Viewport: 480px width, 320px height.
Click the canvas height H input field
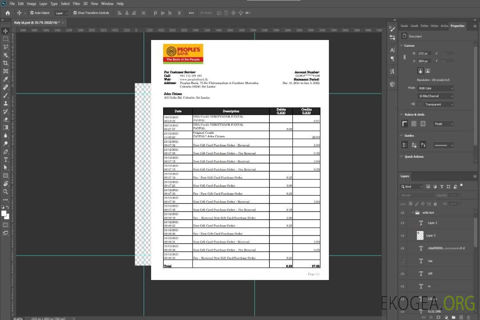(424, 61)
